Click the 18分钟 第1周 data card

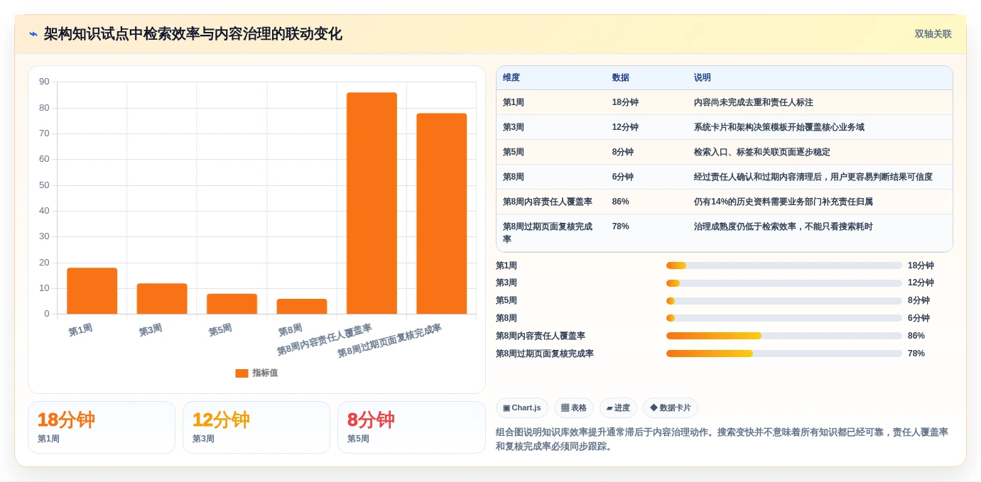(102, 427)
